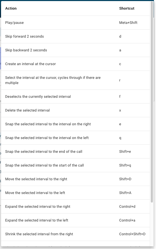This screenshot has height=249, width=156.
Task: Click Expand the selected interval to the right
Action: click(38, 206)
